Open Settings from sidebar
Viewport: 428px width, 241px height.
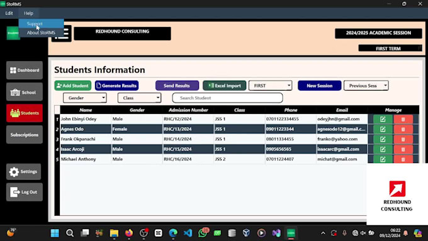(x=24, y=172)
